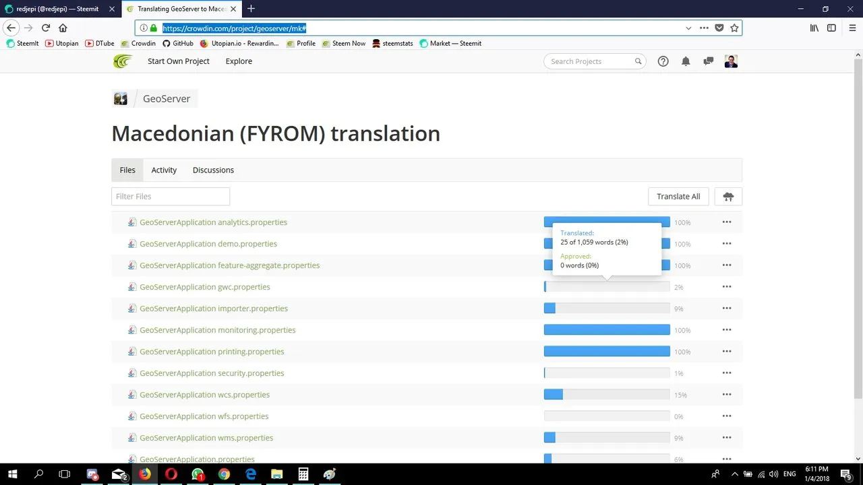The height and width of the screenshot is (485, 863).
Task: Open the Utopian bookmark
Action: [x=62, y=43]
